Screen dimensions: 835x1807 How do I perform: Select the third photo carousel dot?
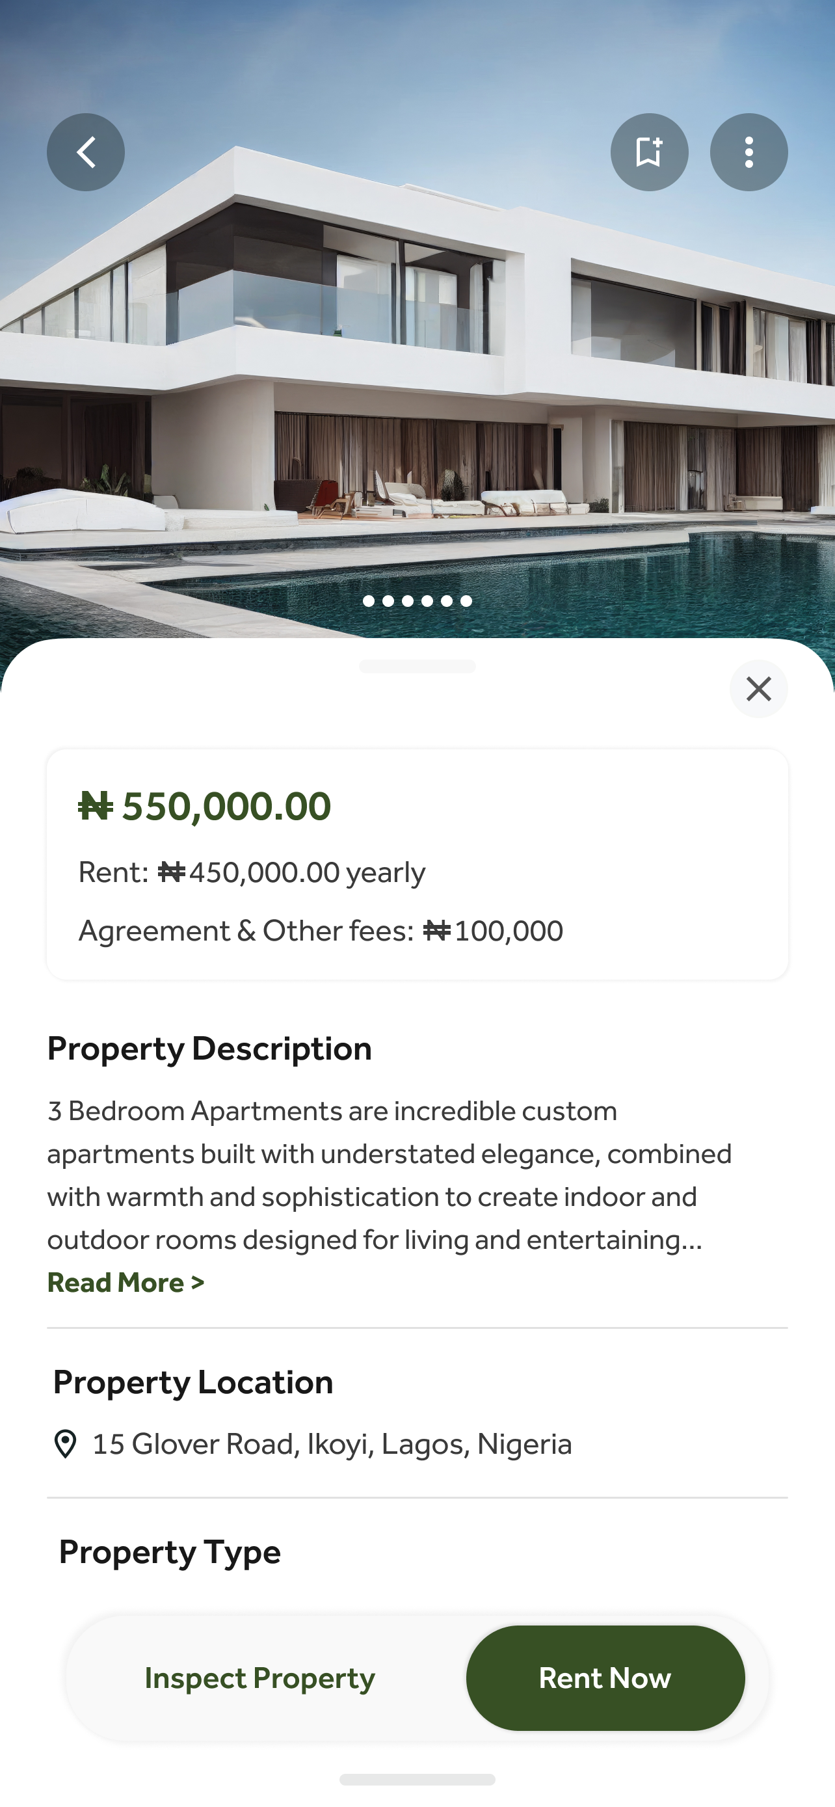[407, 601]
